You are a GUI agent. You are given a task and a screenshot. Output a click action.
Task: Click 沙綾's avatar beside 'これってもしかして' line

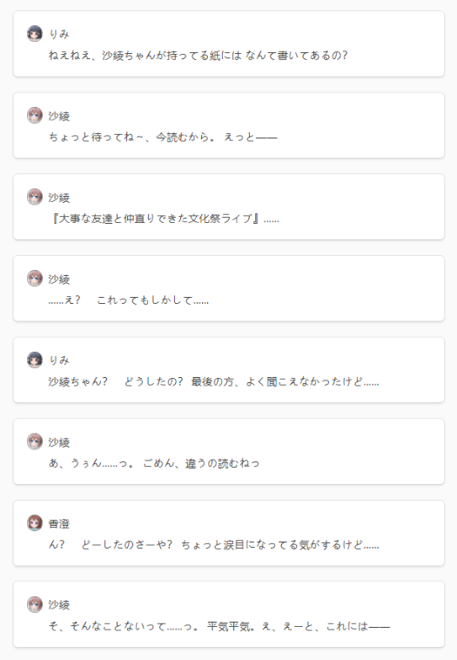point(35,279)
